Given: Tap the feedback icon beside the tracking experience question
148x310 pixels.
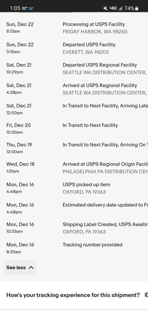Looking at the screenshot, I should pyautogui.click(x=146, y=295).
